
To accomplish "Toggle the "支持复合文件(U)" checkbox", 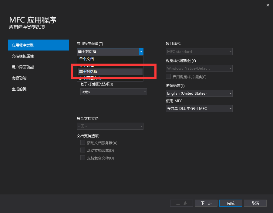I will pos(83,158).
